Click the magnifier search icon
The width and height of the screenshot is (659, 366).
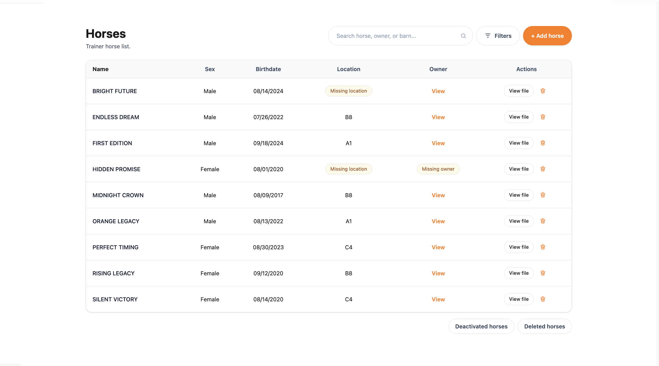pyautogui.click(x=463, y=36)
